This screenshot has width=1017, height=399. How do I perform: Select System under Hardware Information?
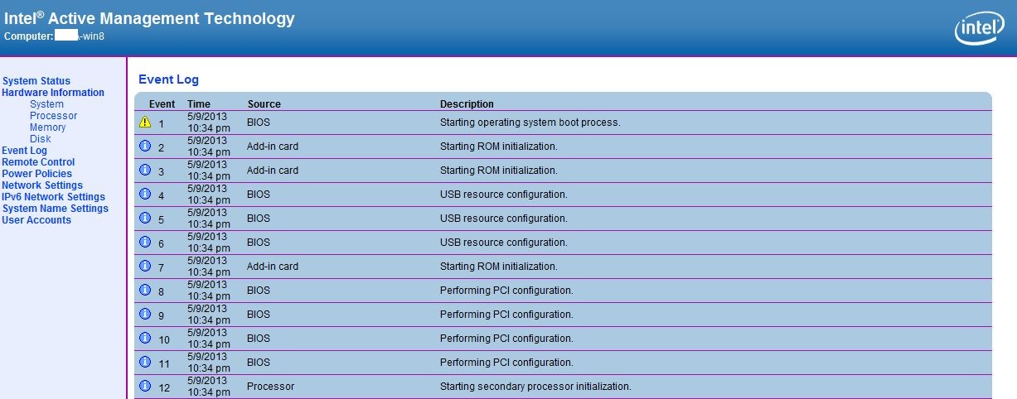(x=46, y=104)
